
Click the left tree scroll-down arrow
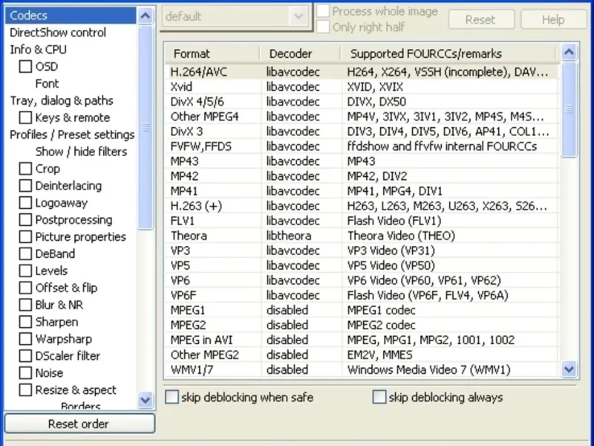146,400
